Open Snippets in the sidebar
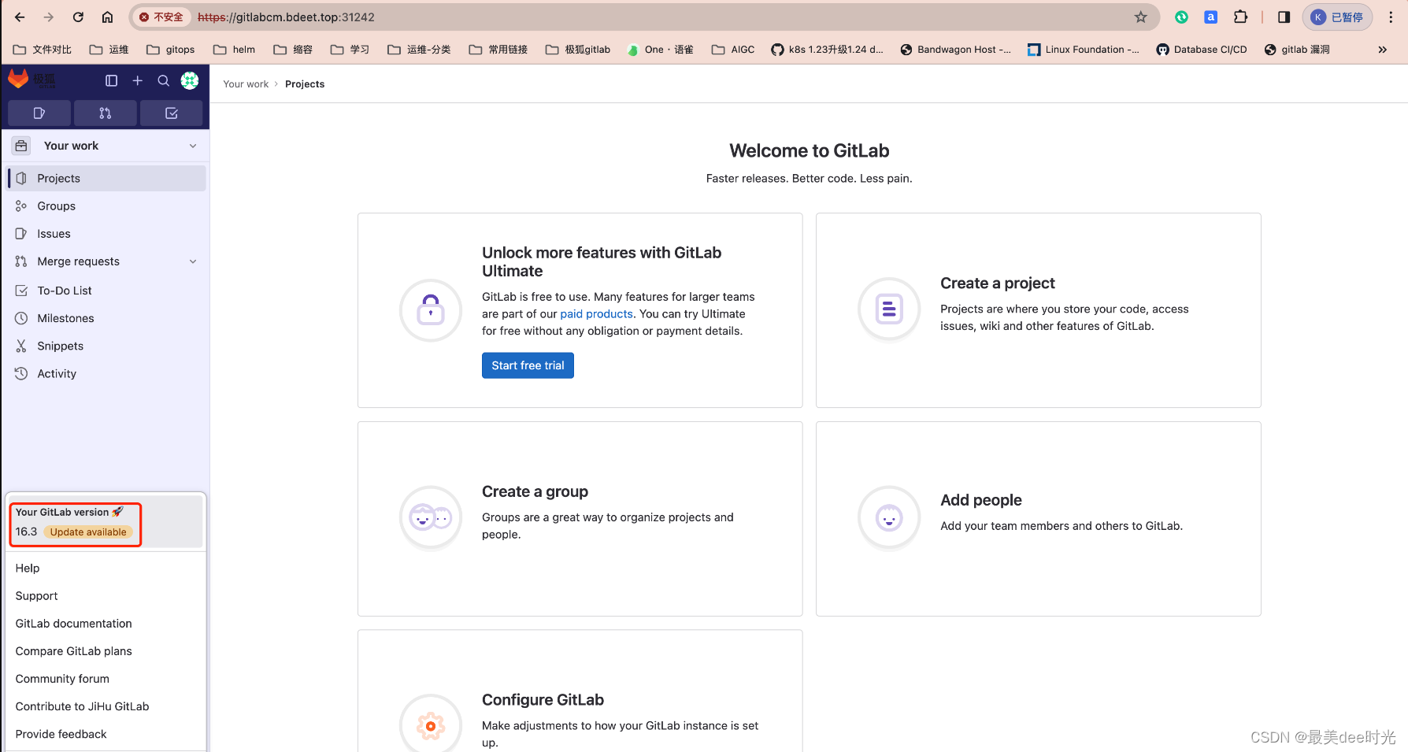Screen dimensions: 1408x752 106,346
